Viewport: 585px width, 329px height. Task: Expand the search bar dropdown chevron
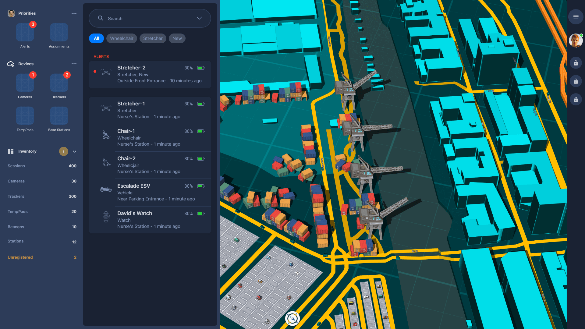pyautogui.click(x=200, y=18)
